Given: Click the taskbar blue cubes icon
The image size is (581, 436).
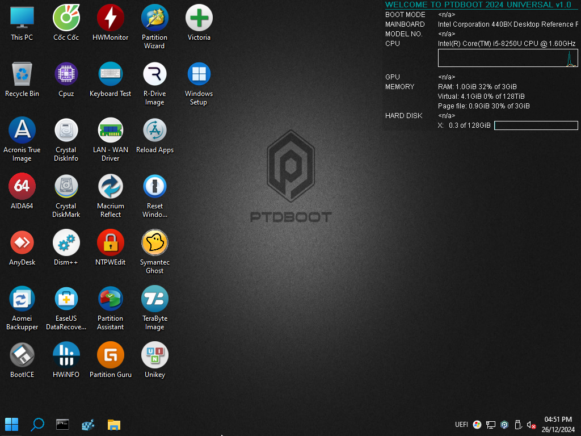Looking at the screenshot, I should (x=88, y=425).
